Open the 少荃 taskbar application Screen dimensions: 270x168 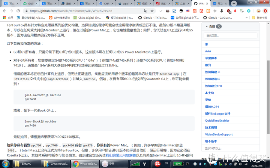pos(114,164)
